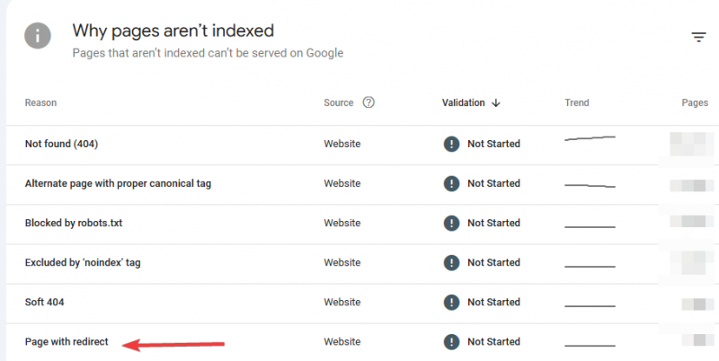Sort by the Validation column header

pyautogui.click(x=464, y=103)
